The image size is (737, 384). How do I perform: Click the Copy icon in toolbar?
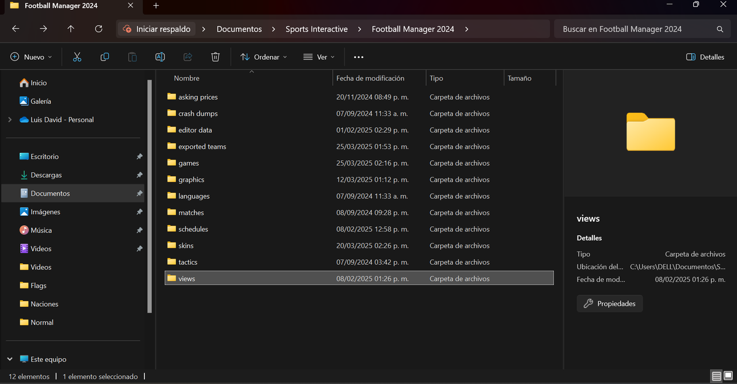click(105, 57)
